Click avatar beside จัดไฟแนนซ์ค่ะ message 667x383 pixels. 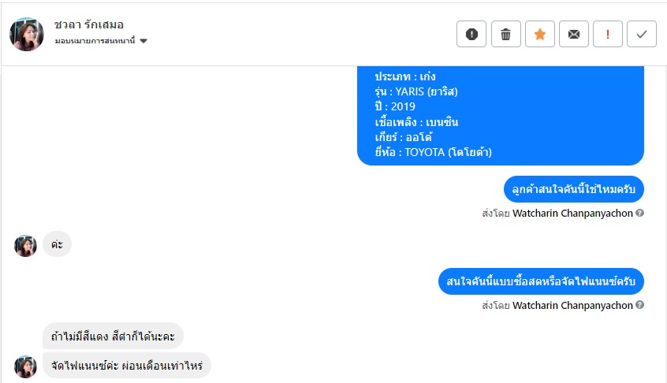[25, 366]
